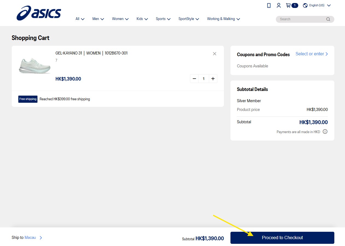Click the GEL-KAYANO 31 shoe thumbnail
Screen dimensions: 345x246
point(35,66)
